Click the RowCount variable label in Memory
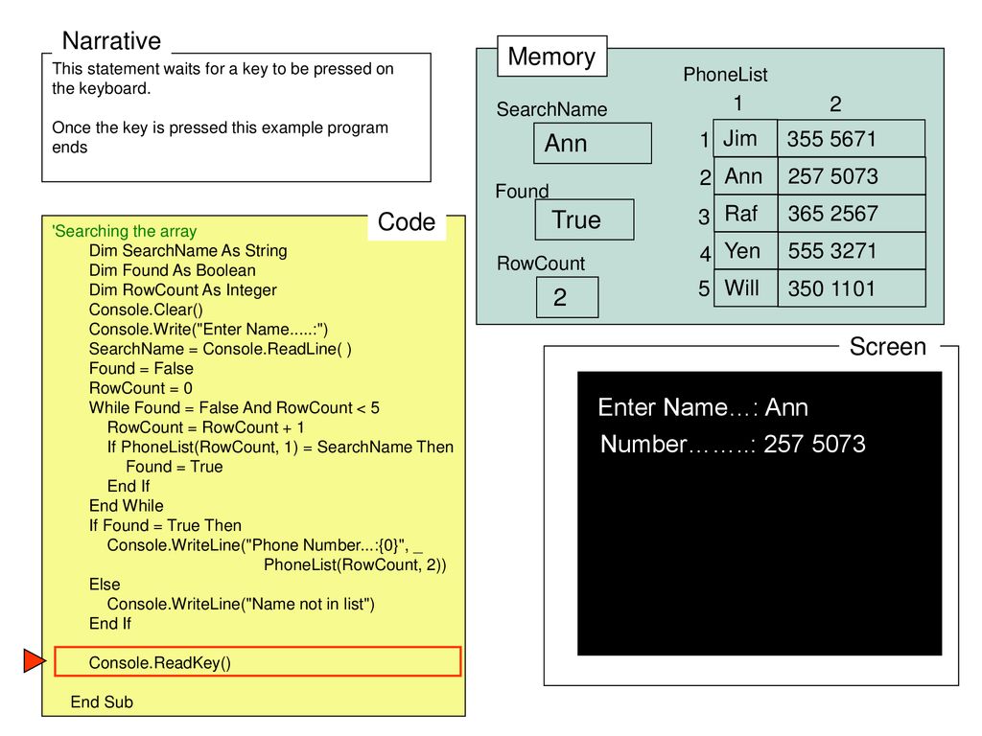Viewport: 982px width, 736px height. 541,264
